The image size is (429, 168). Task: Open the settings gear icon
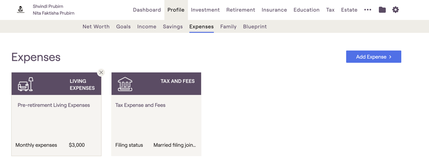(x=395, y=10)
